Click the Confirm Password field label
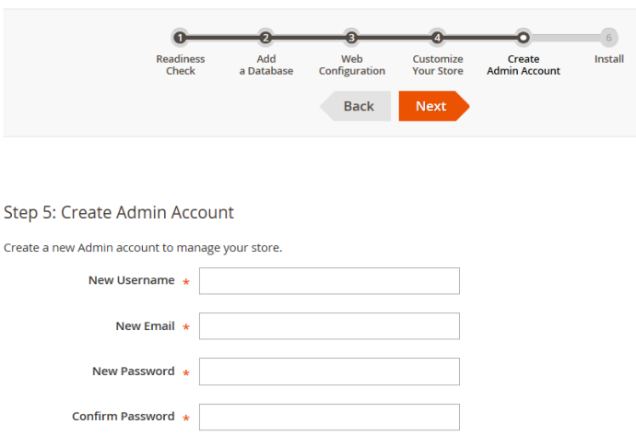Viewport: 636px width, 448px height. pyautogui.click(x=124, y=417)
